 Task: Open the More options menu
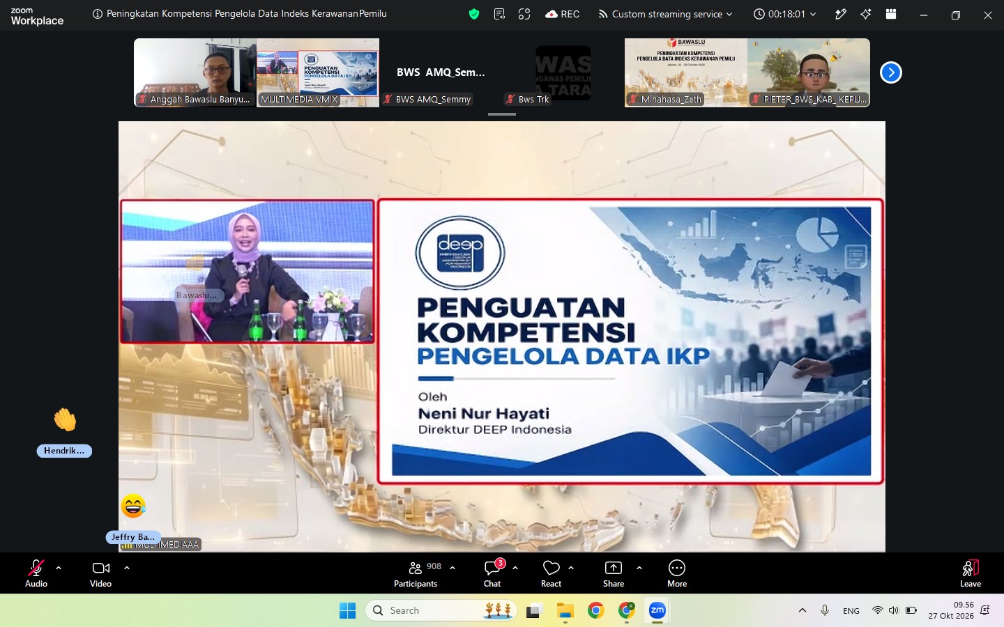[x=677, y=573]
